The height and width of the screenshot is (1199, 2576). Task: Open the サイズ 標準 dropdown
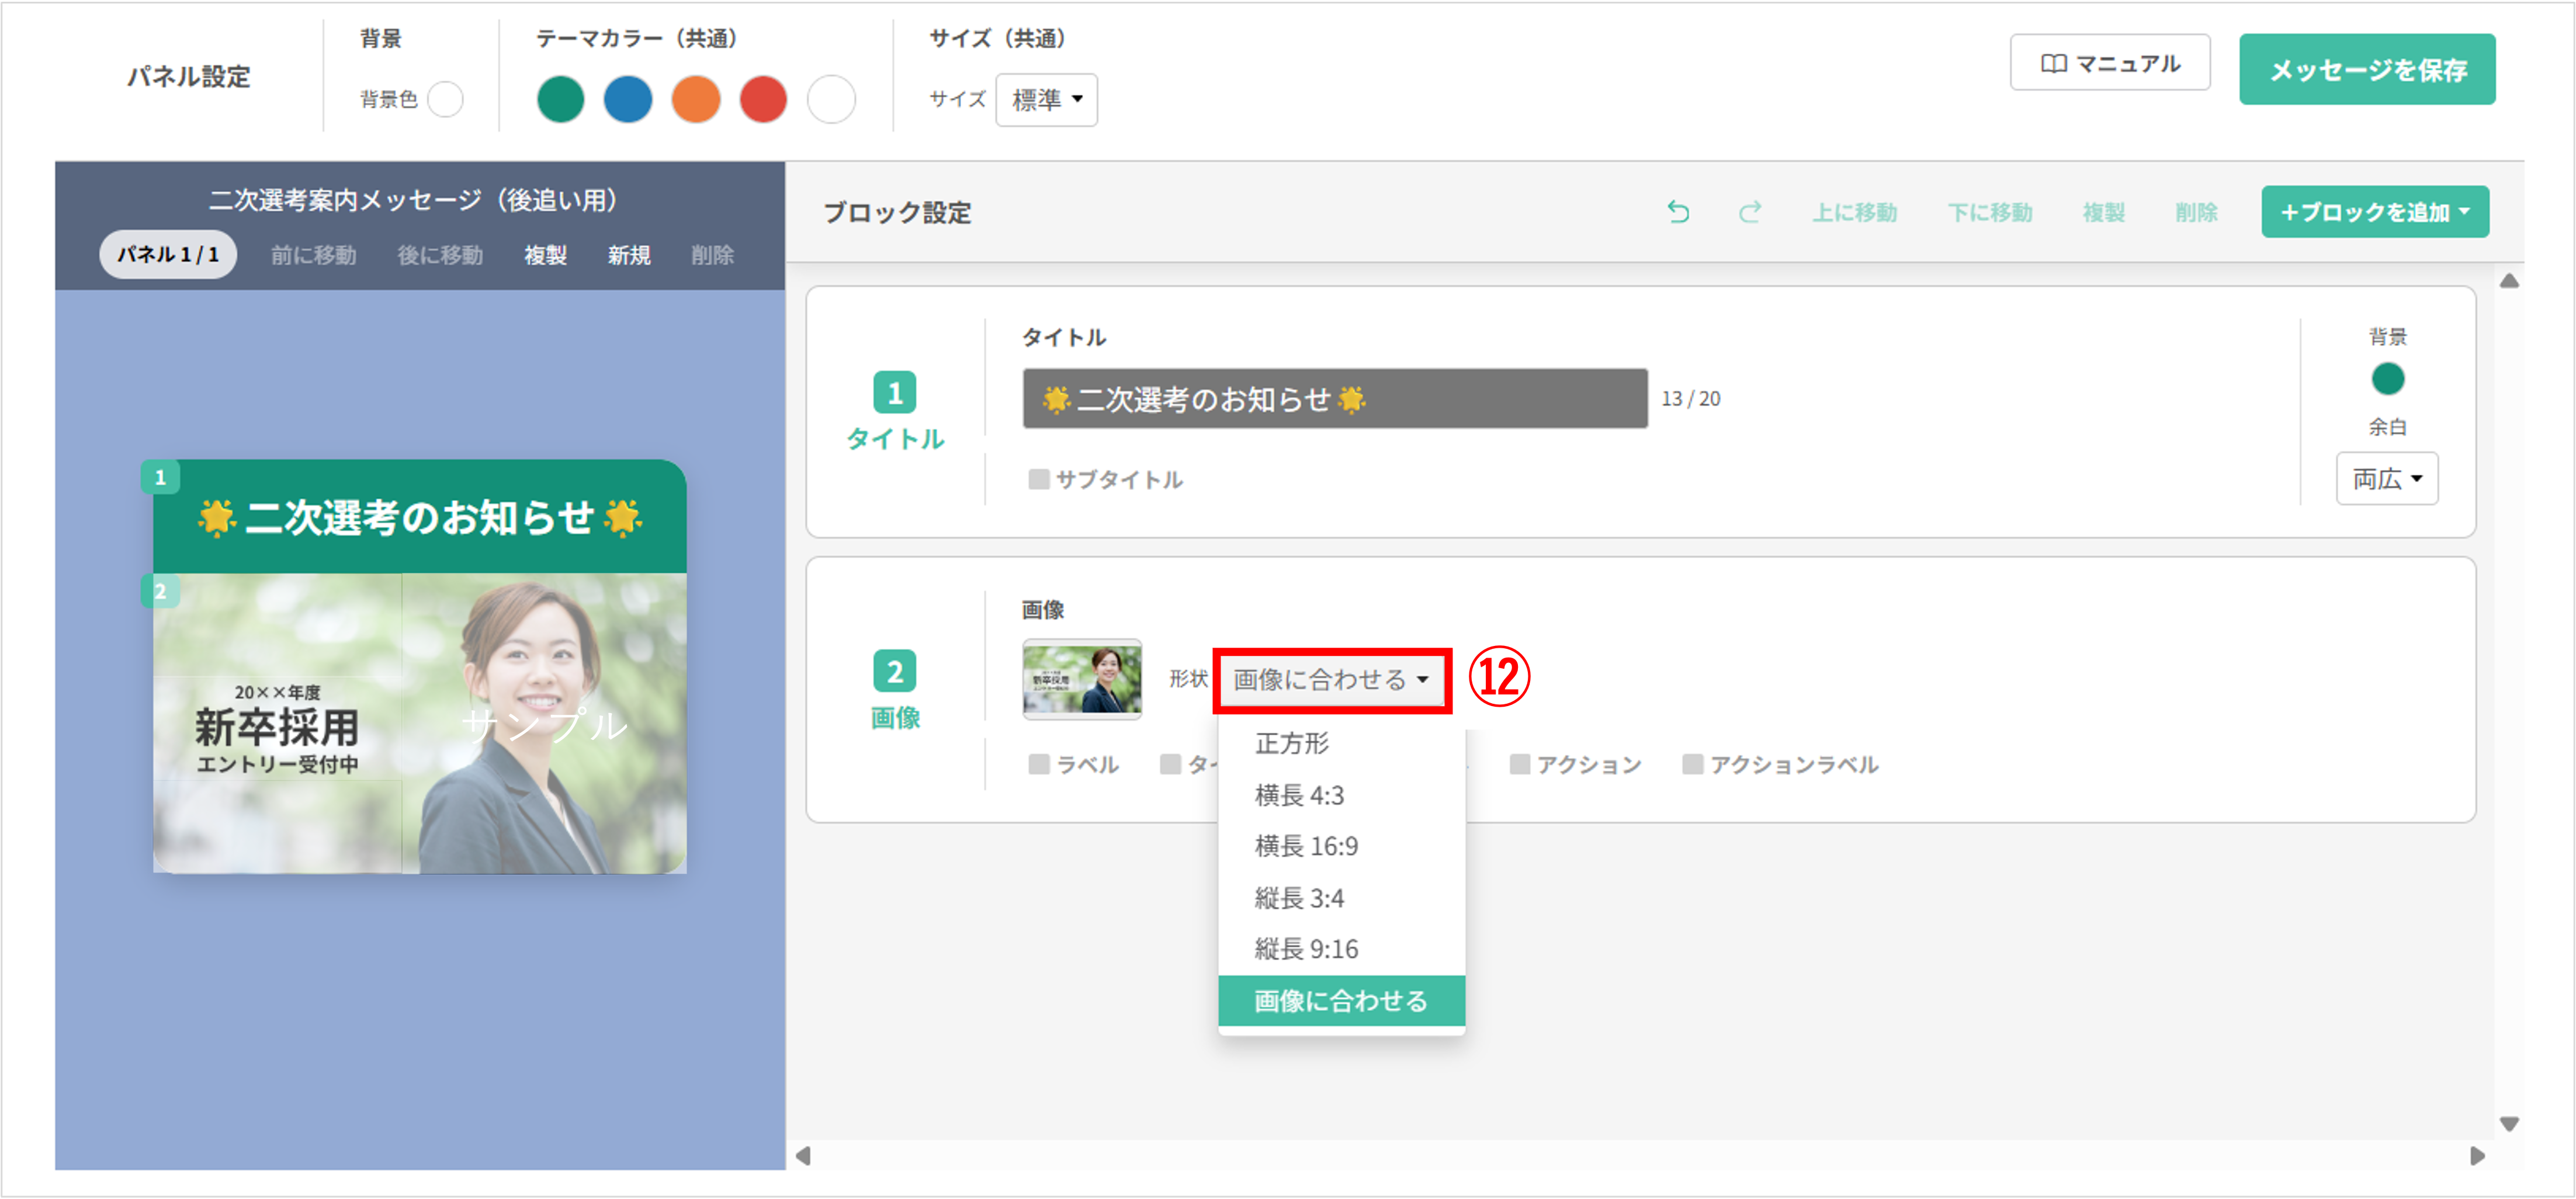(1045, 100)
